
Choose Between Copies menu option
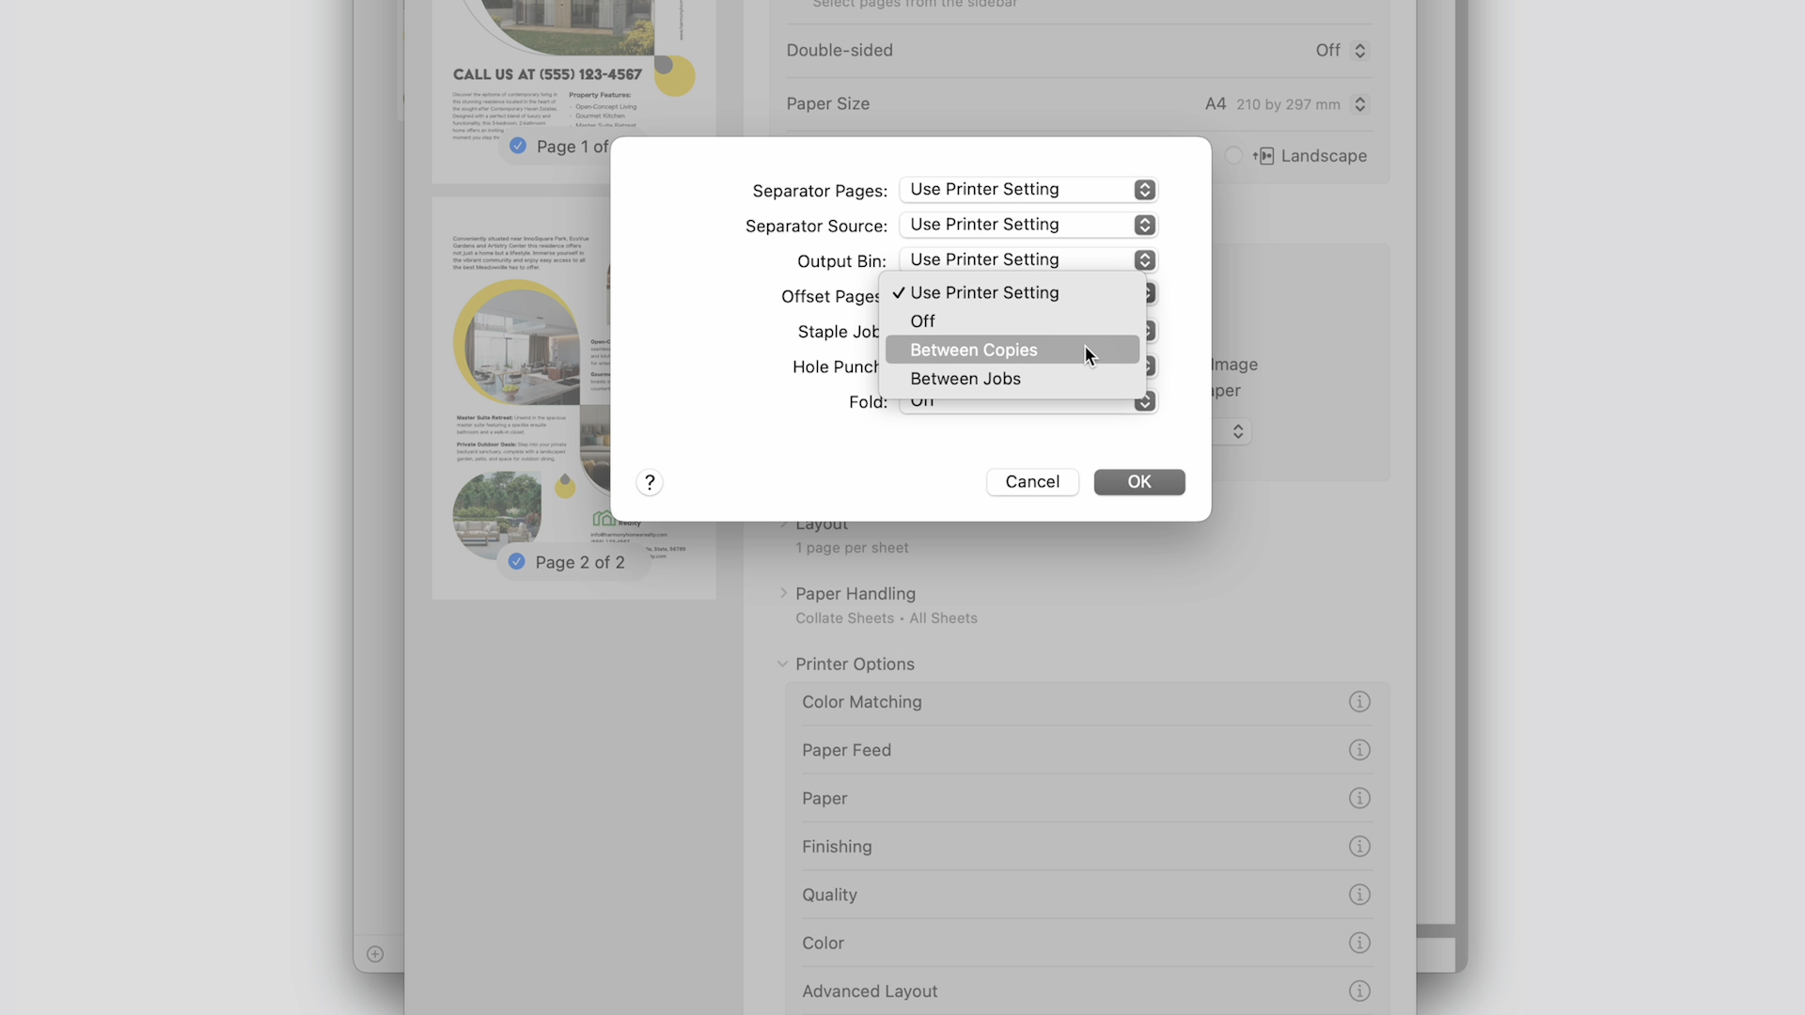[974, 350]
